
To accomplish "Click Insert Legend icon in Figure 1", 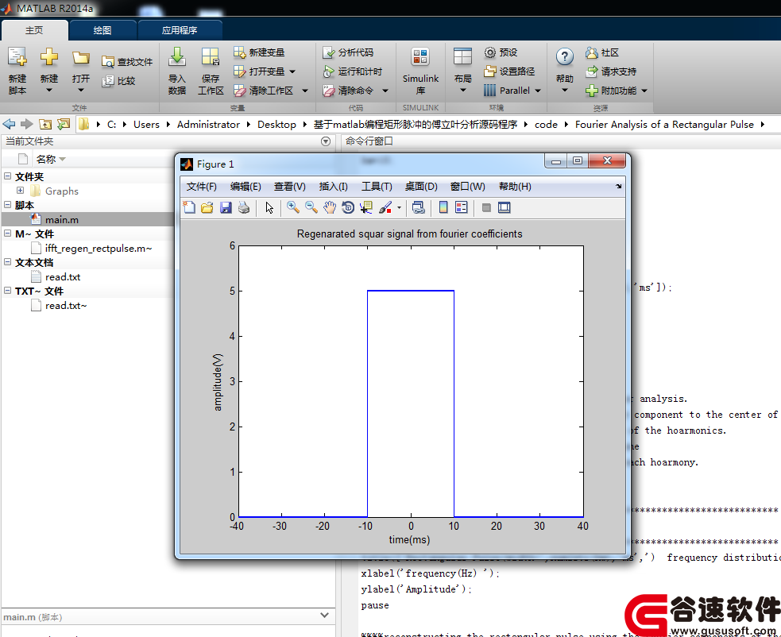I will click(462, 207).
